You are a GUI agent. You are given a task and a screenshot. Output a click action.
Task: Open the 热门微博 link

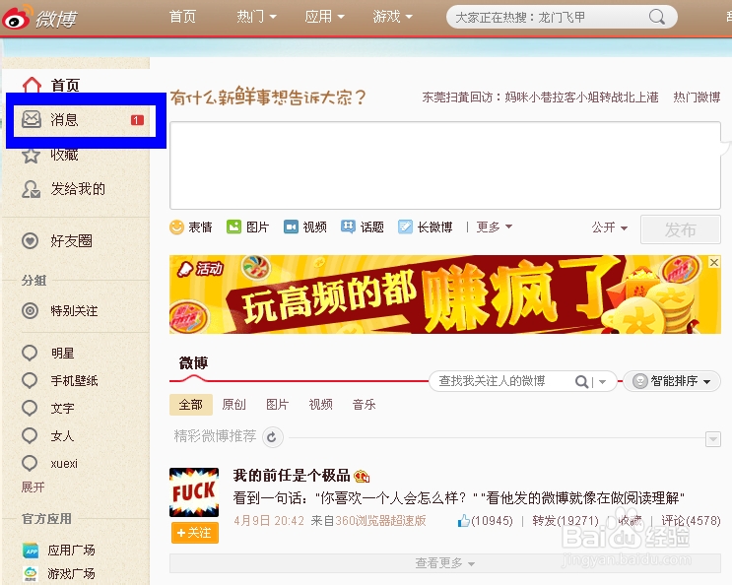click(x=697, y=97)
